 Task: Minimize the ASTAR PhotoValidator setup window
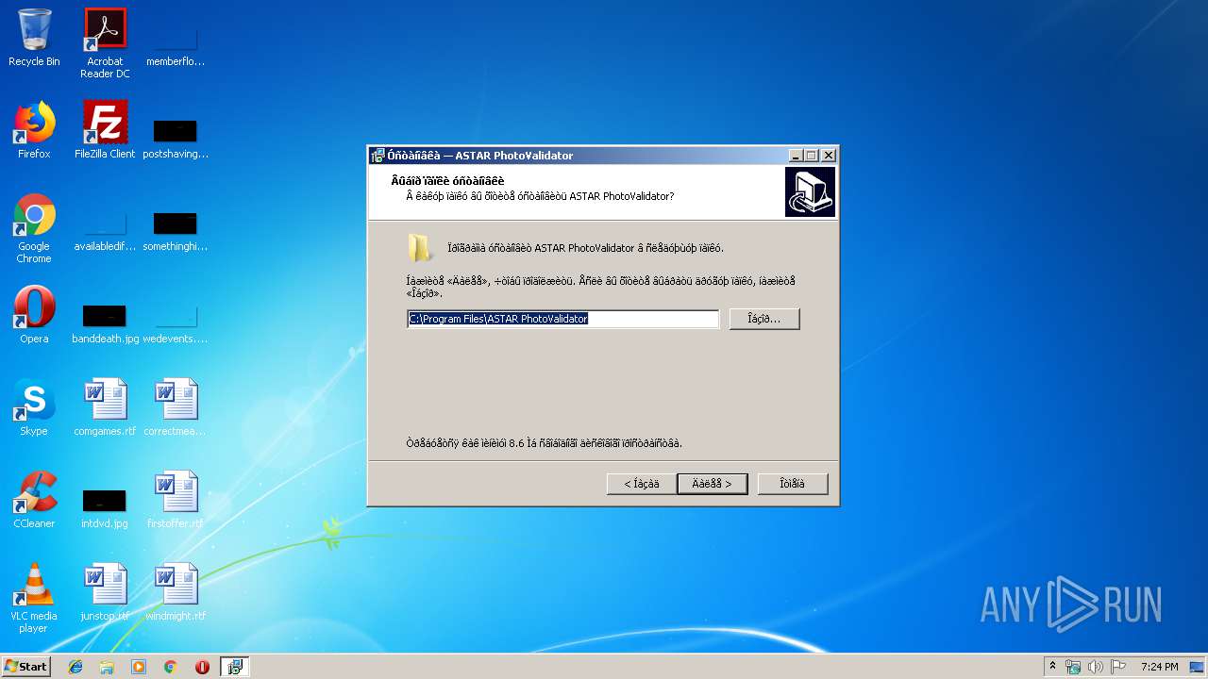(x=796, y=156)
